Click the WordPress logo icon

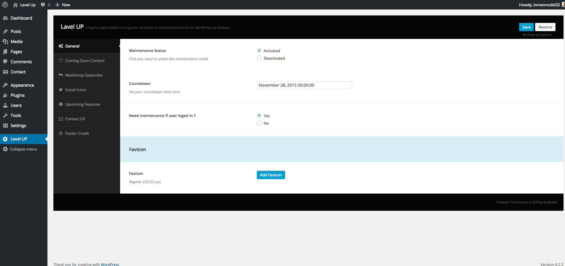(5, 5)
